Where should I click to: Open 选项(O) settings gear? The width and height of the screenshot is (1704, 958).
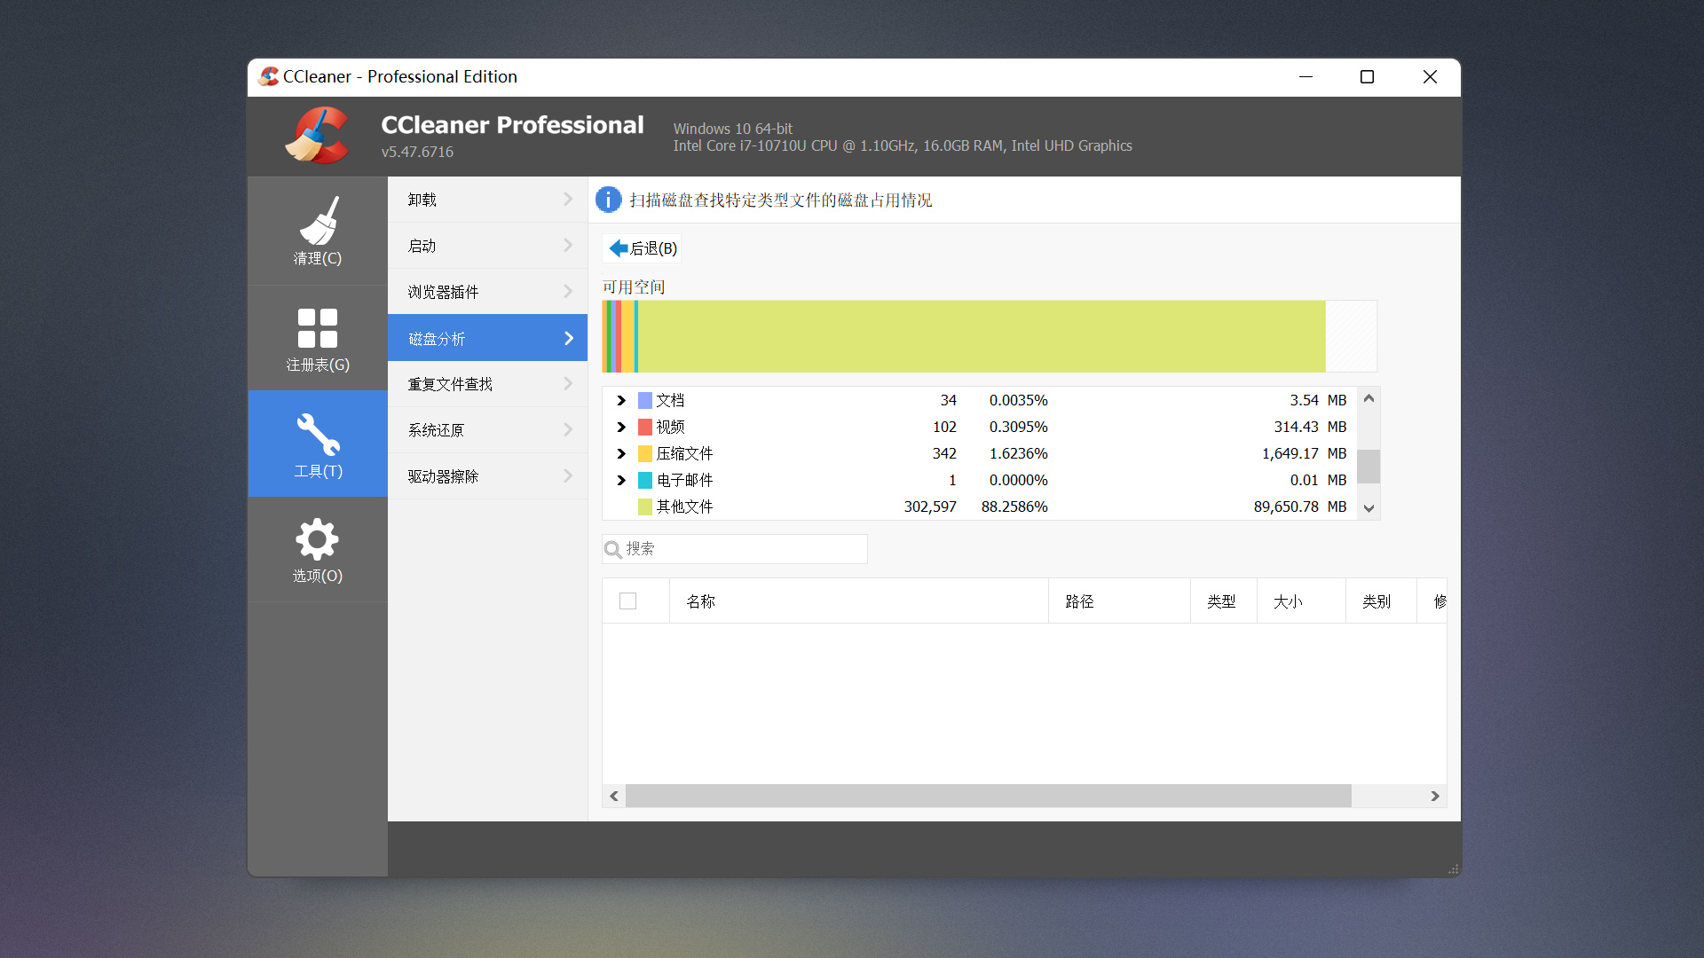pyautogui.click(x=317, y=550)
